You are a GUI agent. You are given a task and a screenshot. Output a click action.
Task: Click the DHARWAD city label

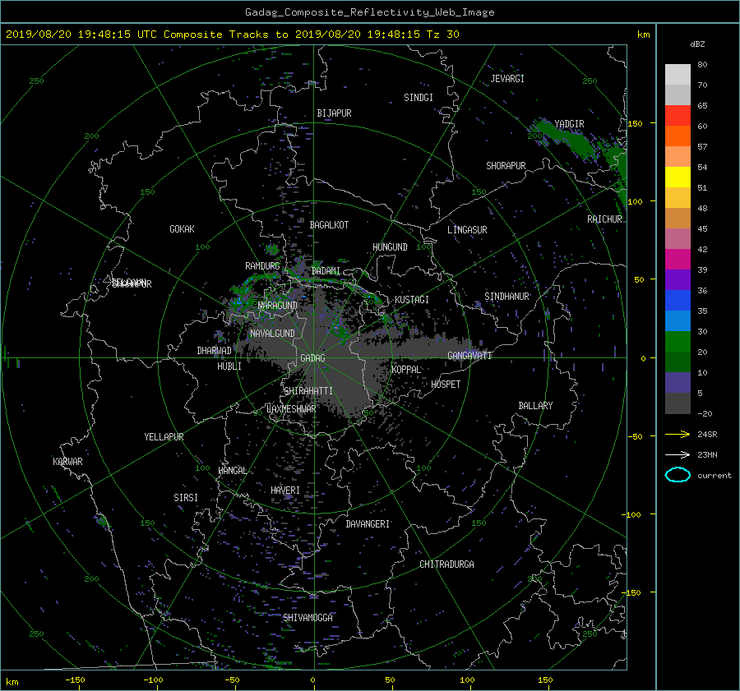[215, 351]
